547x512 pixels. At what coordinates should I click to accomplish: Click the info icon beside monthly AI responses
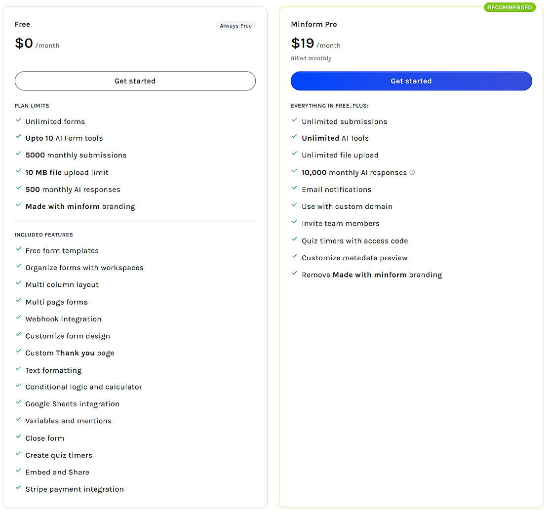point(412,172)
